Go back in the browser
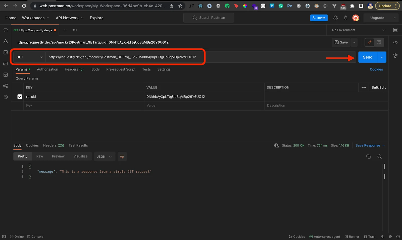 [6, 6]
